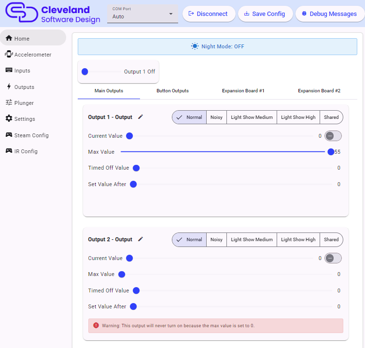Open the Expansion Board #1 tab
This screenshot has height=348, width=365.
[243, 91]
